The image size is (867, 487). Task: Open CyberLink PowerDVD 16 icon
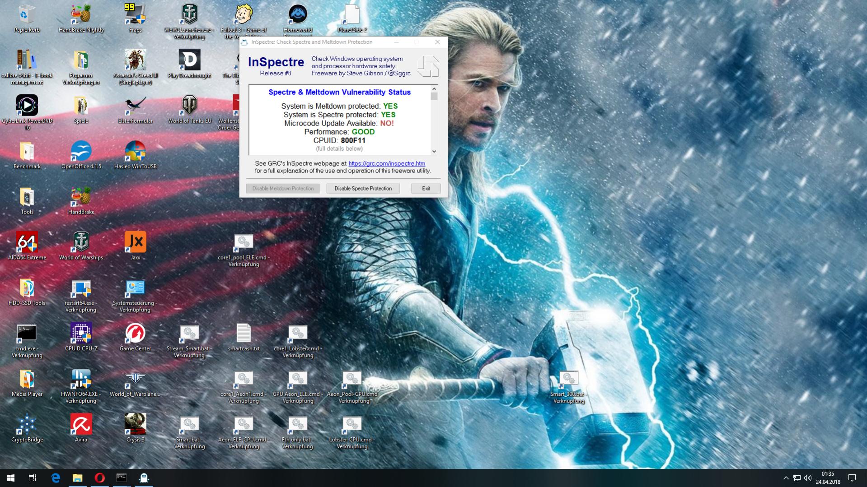[x=27, y=113]
